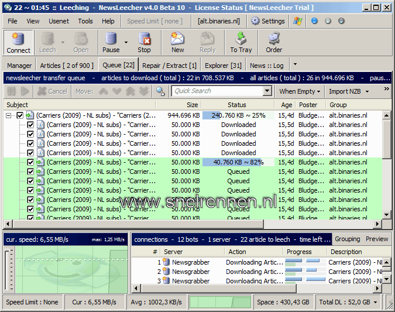Click the Preview button in connections panel
Image resolution: width=395 pixels, height=312 pixels.
[377, 239]
